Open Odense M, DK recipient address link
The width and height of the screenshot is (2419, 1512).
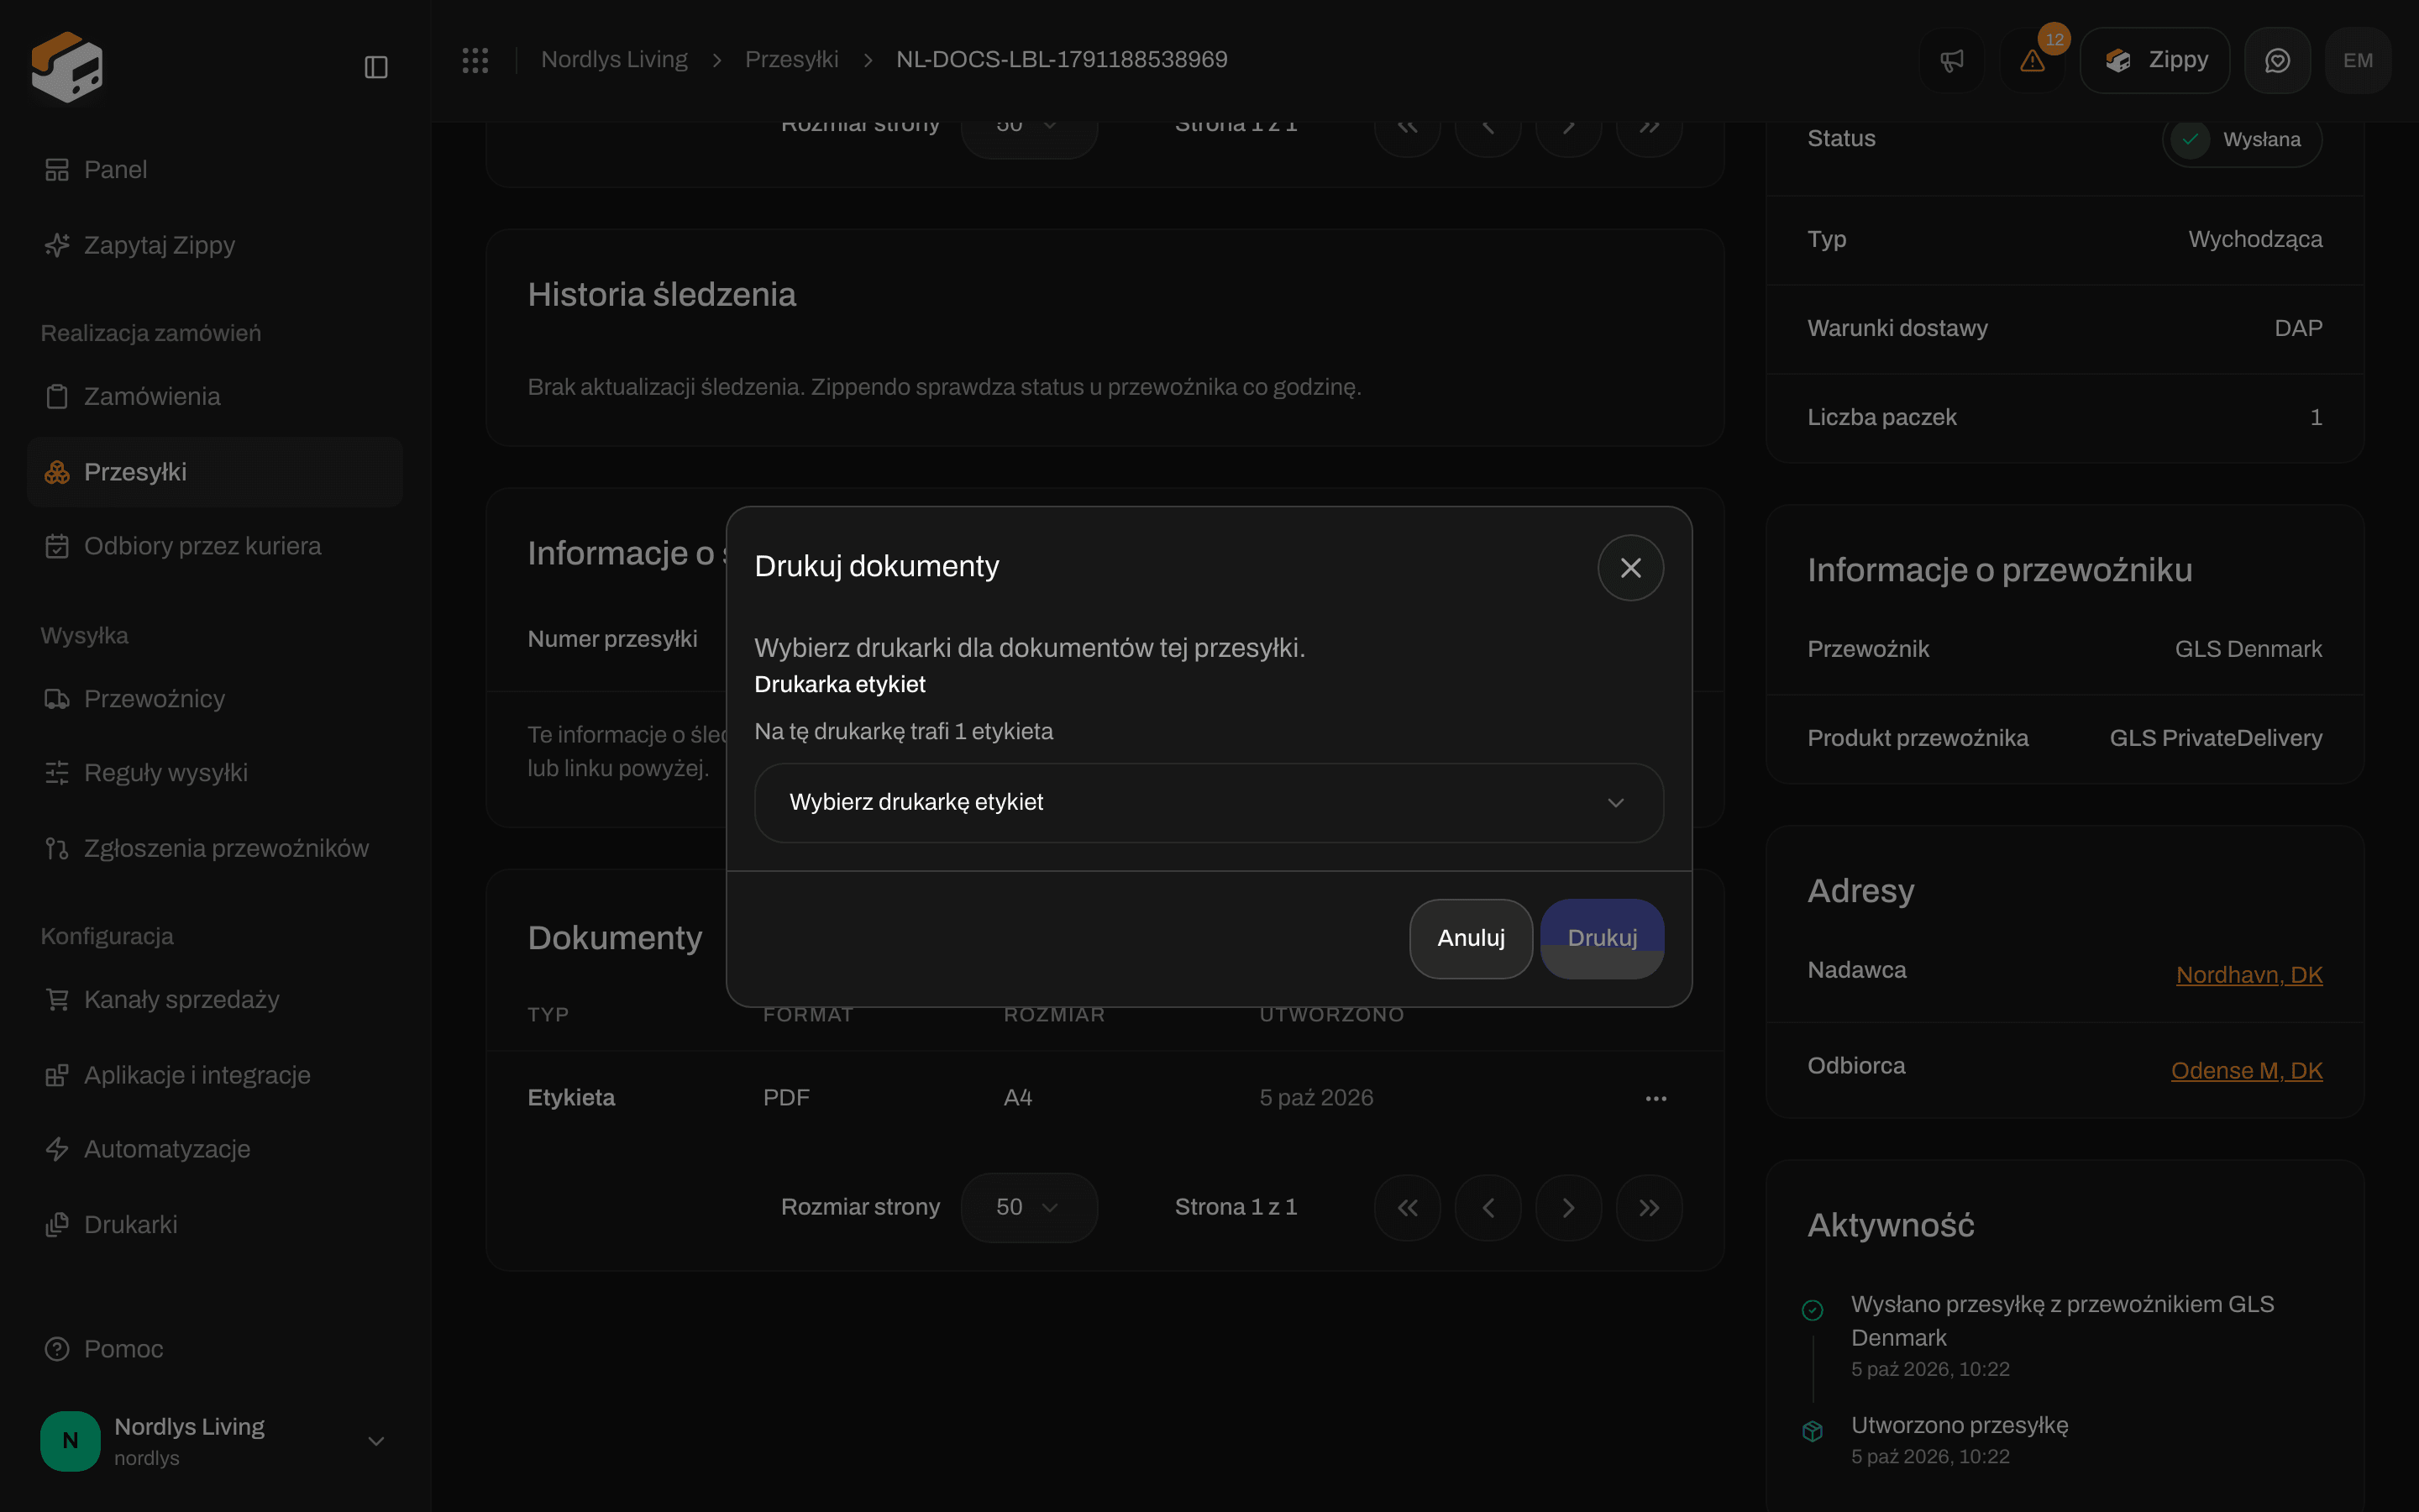coord(2246,1071)
